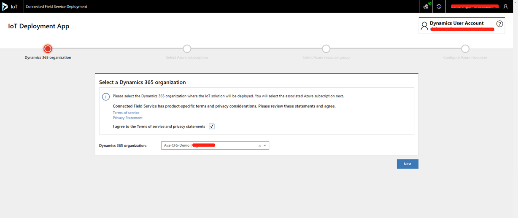Open the Privacy Statement link
518x218 pixels.
(128, 118)
